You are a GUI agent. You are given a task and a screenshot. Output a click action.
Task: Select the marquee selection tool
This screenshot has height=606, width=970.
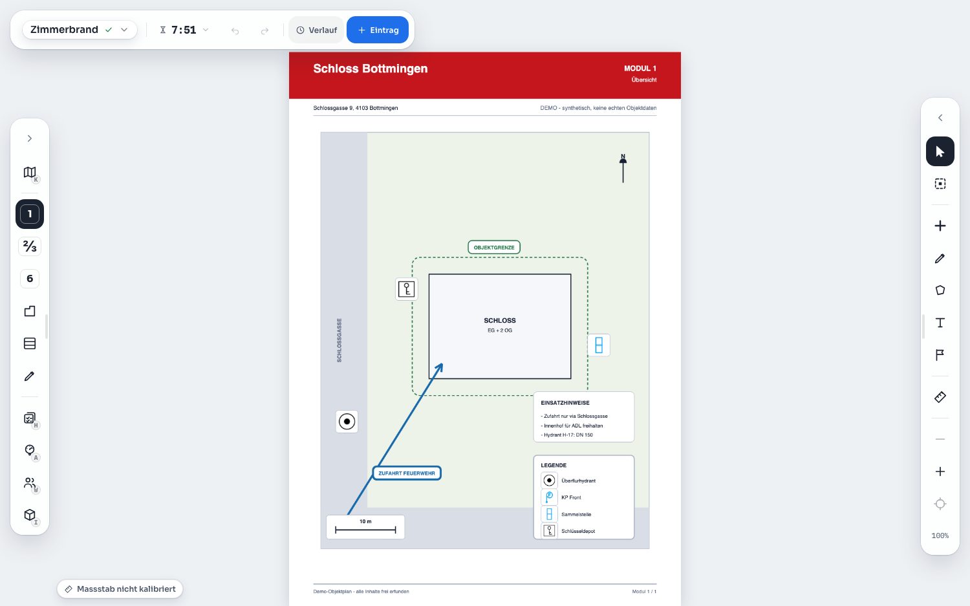[x=940, y=184]
